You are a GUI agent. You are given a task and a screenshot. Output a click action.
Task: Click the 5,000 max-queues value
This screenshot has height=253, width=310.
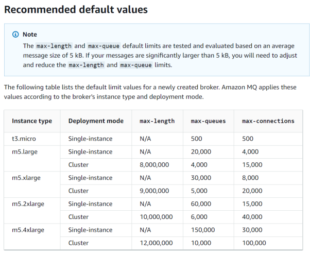(x=199, y=191)
